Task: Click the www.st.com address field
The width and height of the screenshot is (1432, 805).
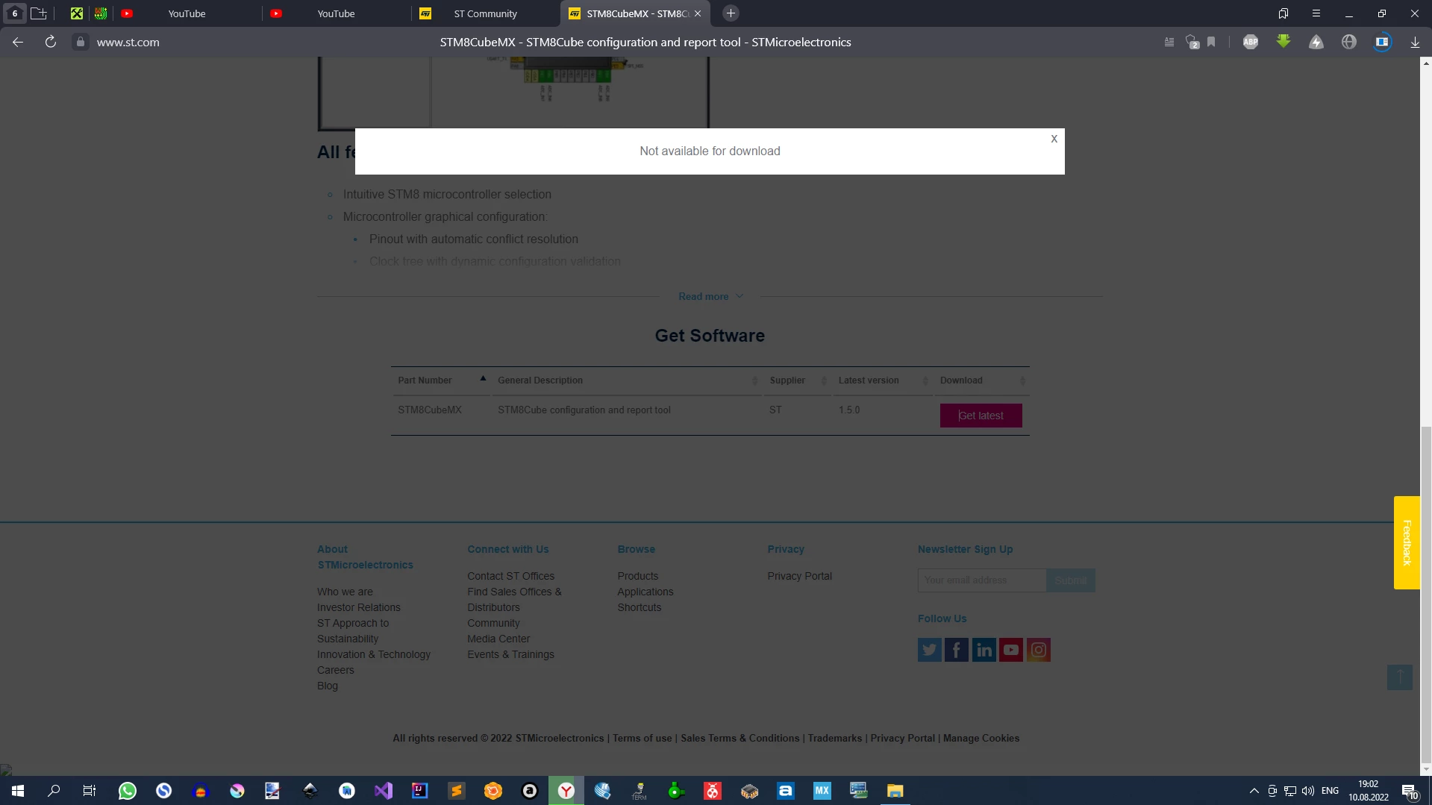Action: (x=128, y=42)
